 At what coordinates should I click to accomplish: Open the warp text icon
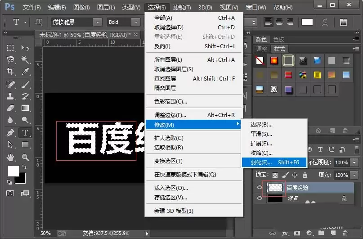click(x=325, y=22)
